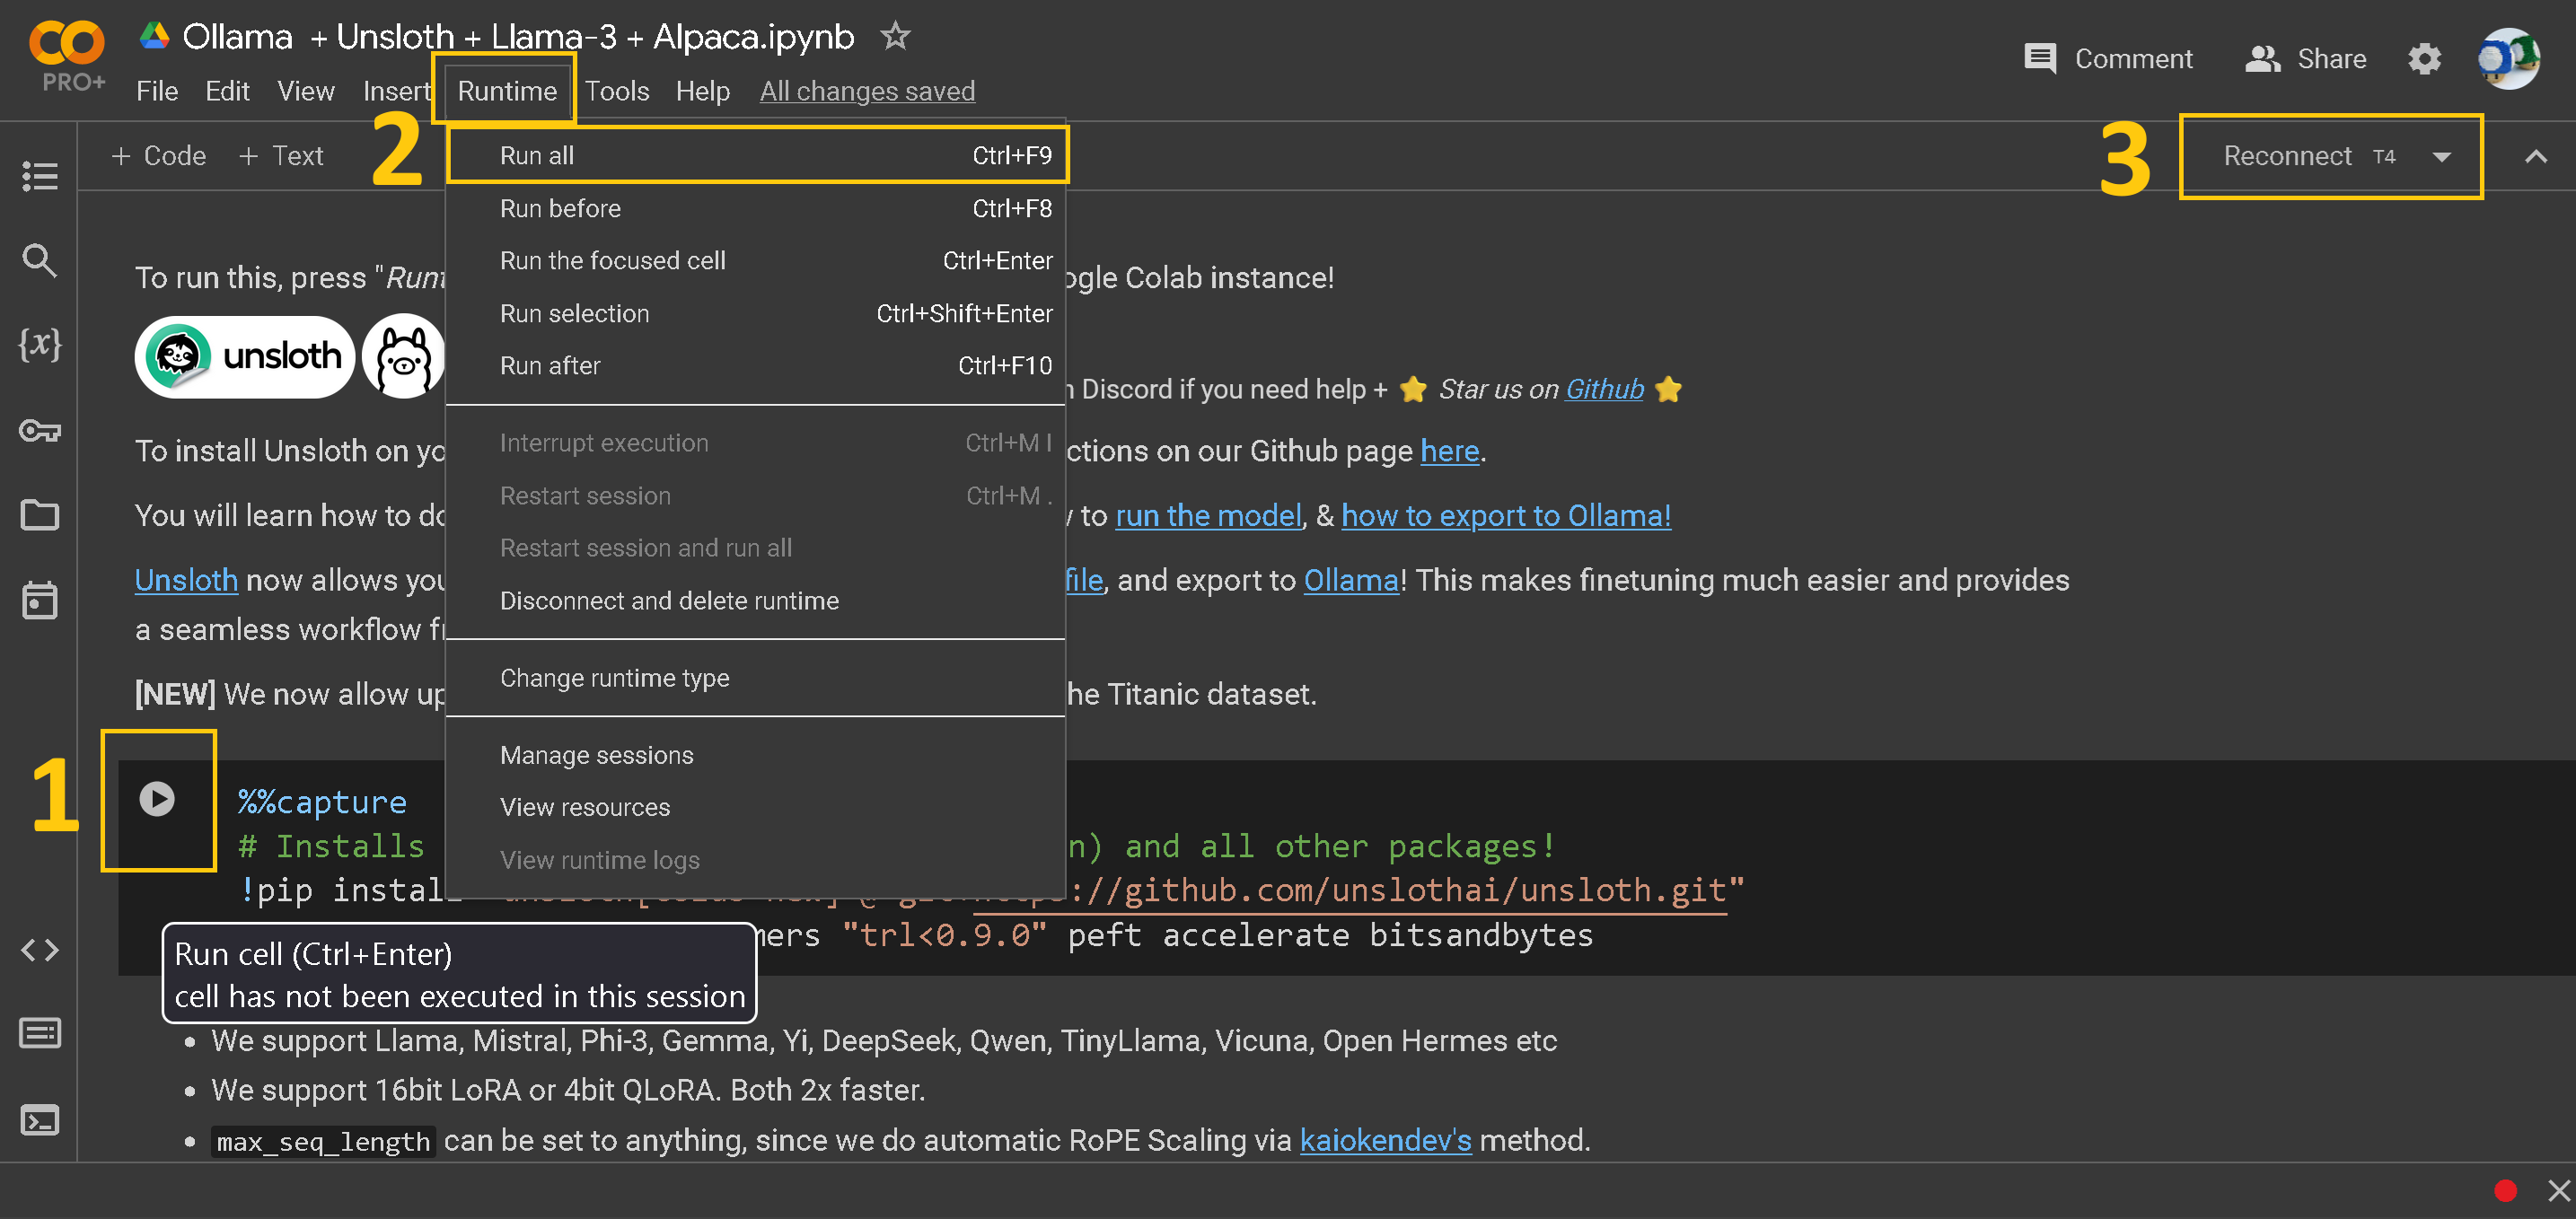This screenshot has width=2576, height=1219.
Task: Open the Tools menu
Action: pos(616,91)
